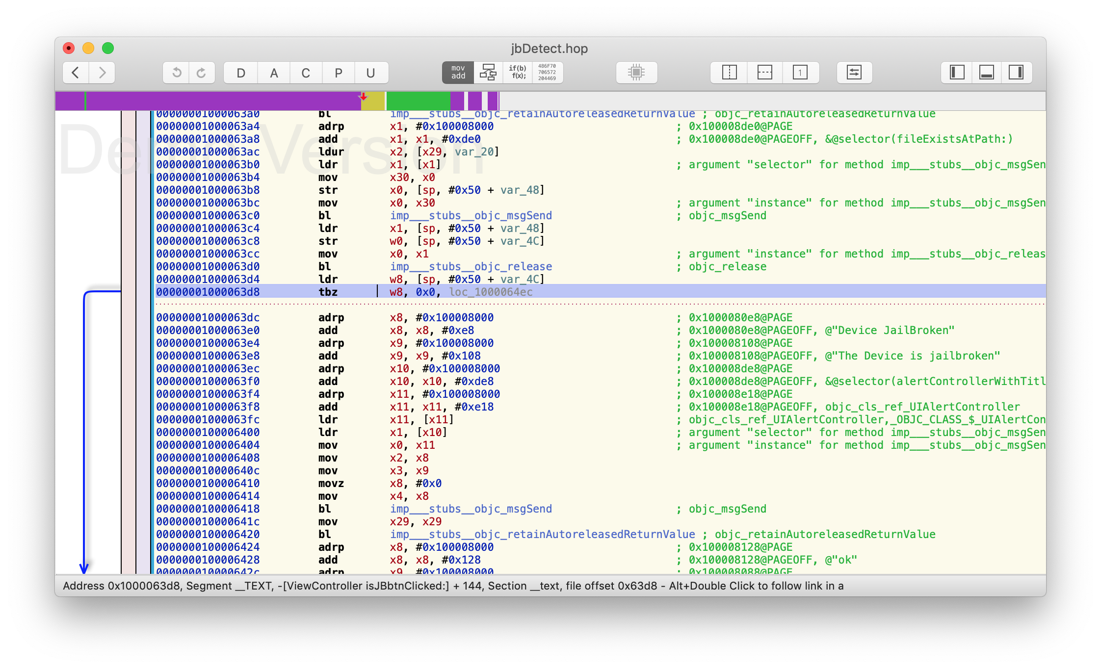Click the jbDetect.hop window title
The width and height of the screenshot is (1101, 669).
tap(549, 49)
